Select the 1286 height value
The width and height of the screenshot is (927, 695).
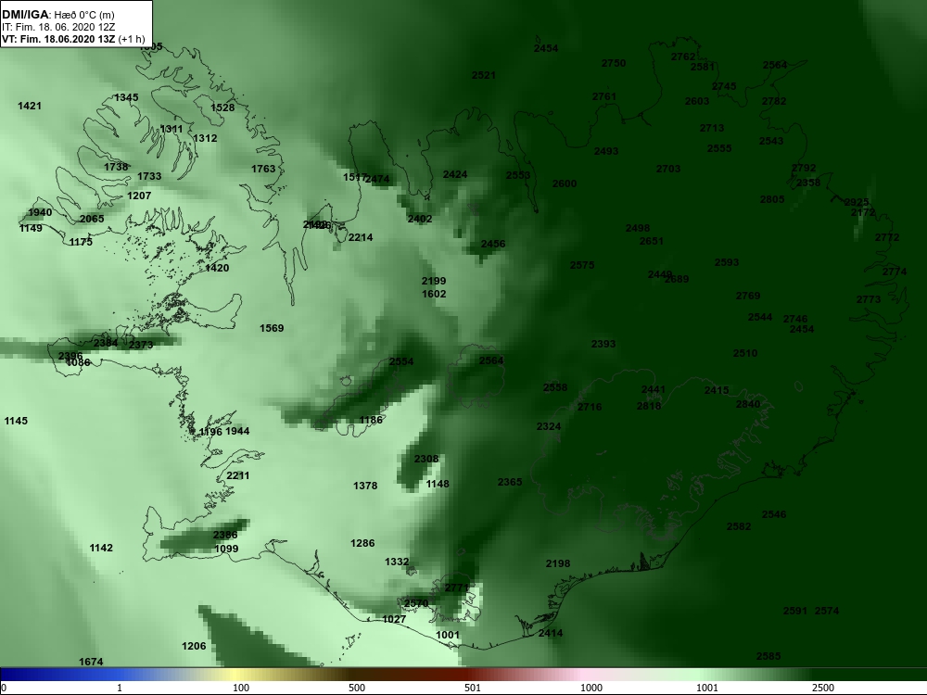click(362, 543)
